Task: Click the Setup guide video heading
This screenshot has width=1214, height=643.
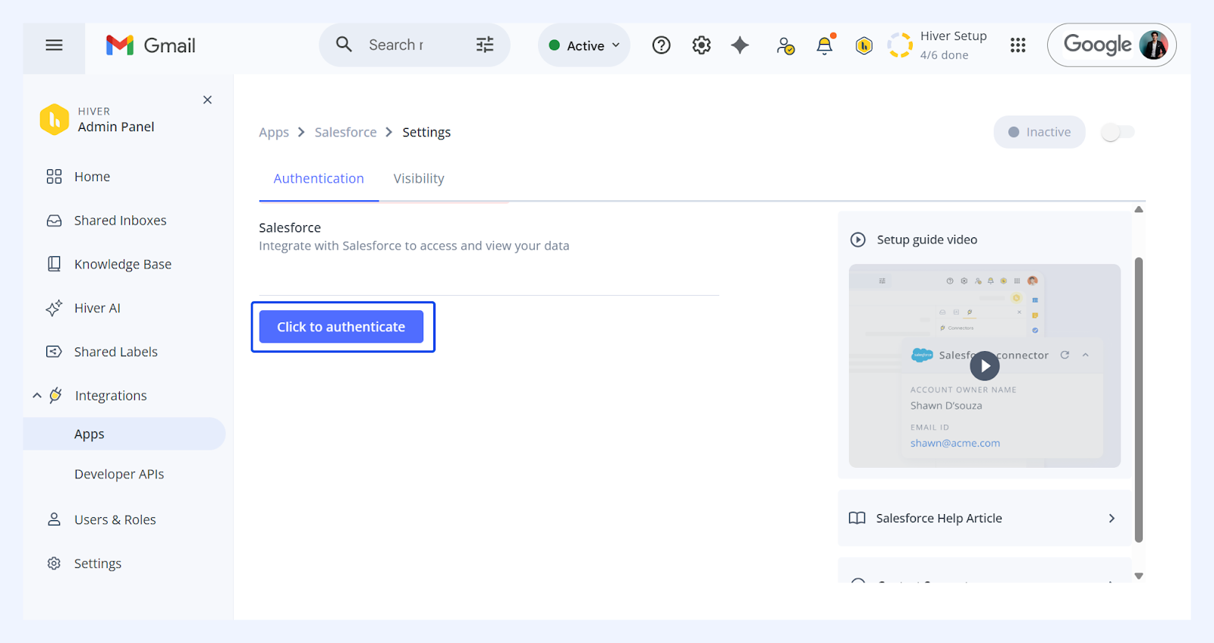Action: (927, 240)
